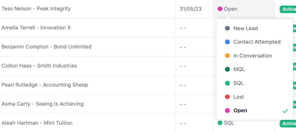Open Tess Nelson - Peak Integrity record
Screen dimensions: 296x132
36,9
